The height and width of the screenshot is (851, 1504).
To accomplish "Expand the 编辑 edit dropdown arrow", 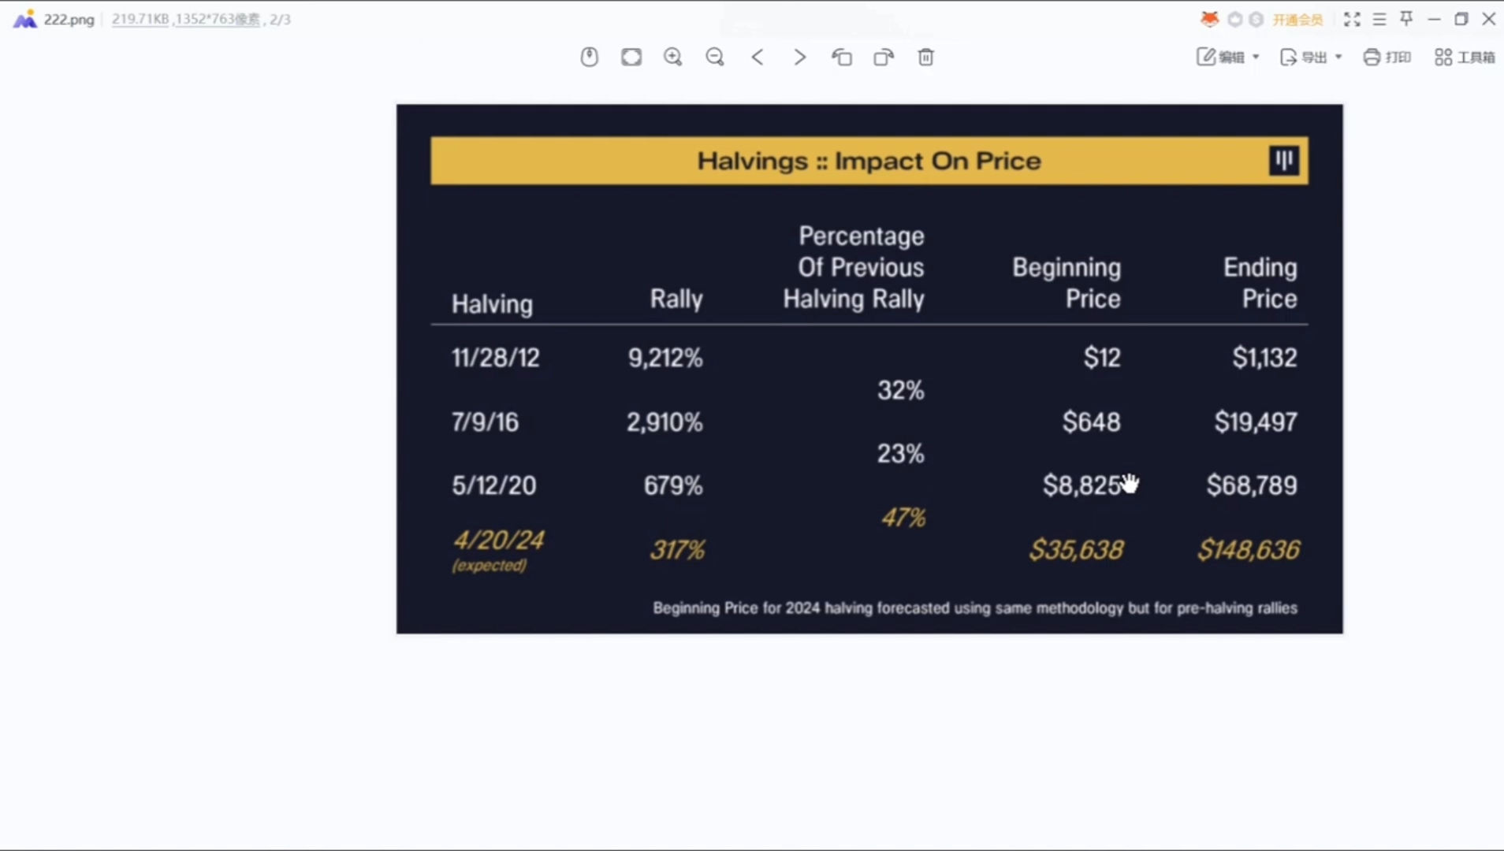I will tap(1256, 57).
